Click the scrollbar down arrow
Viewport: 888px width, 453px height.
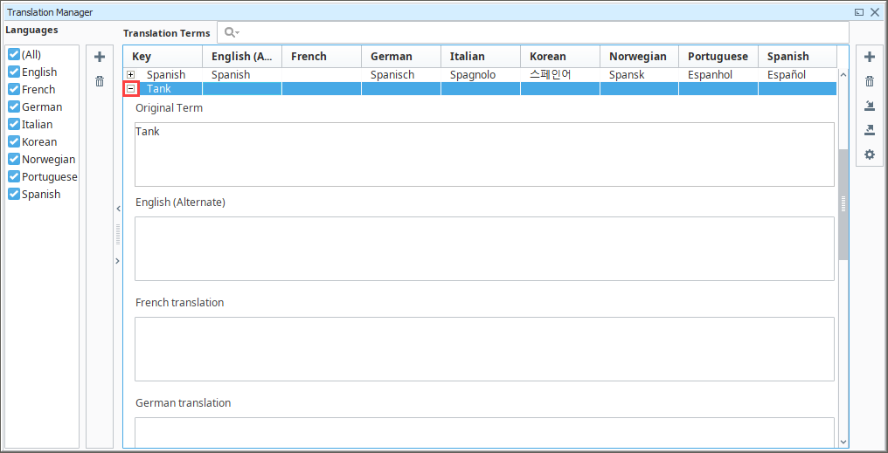843,442
